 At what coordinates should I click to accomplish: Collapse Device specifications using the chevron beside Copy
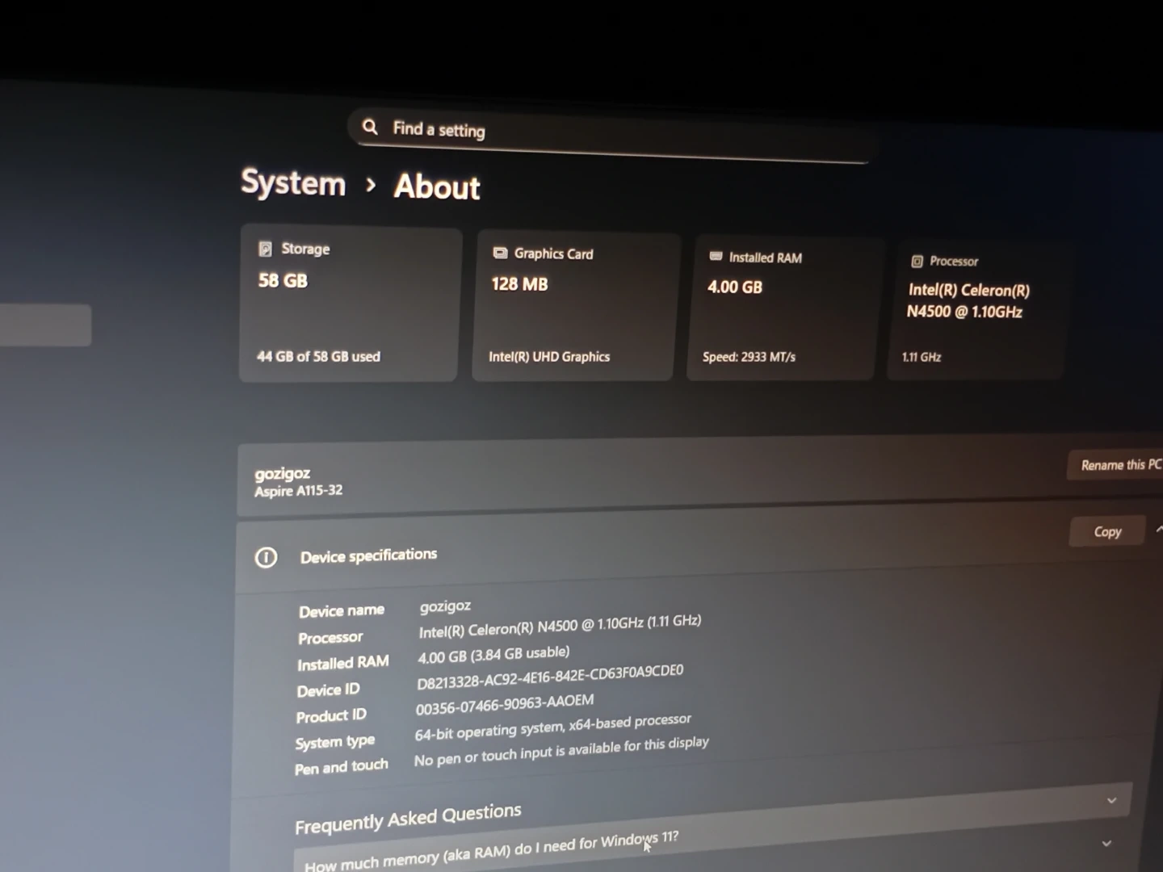click(x=1158, y=530)
